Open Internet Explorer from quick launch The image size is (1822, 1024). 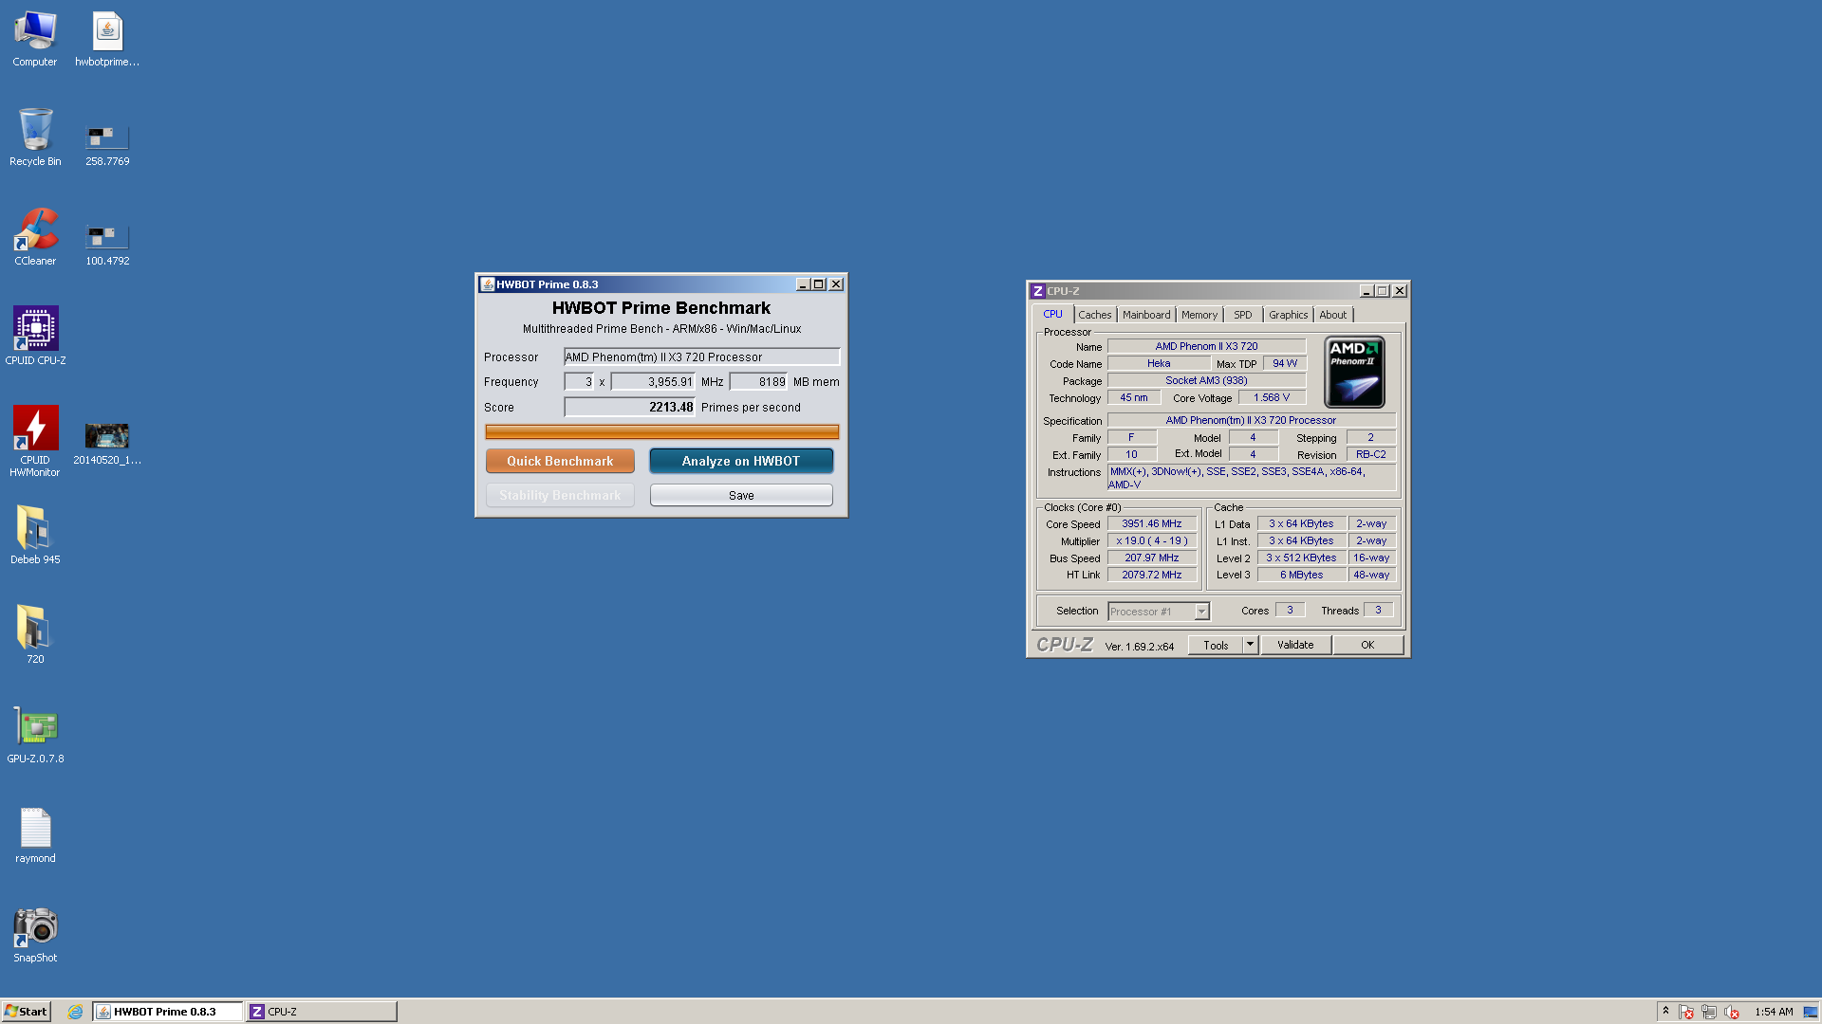point(75,1012)
